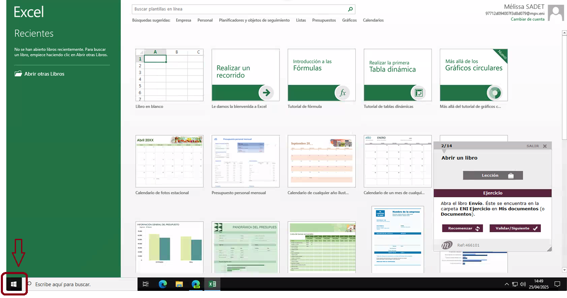Show hidden system tray icons
The height and width of the screenshot is (298, 567).
507,284
